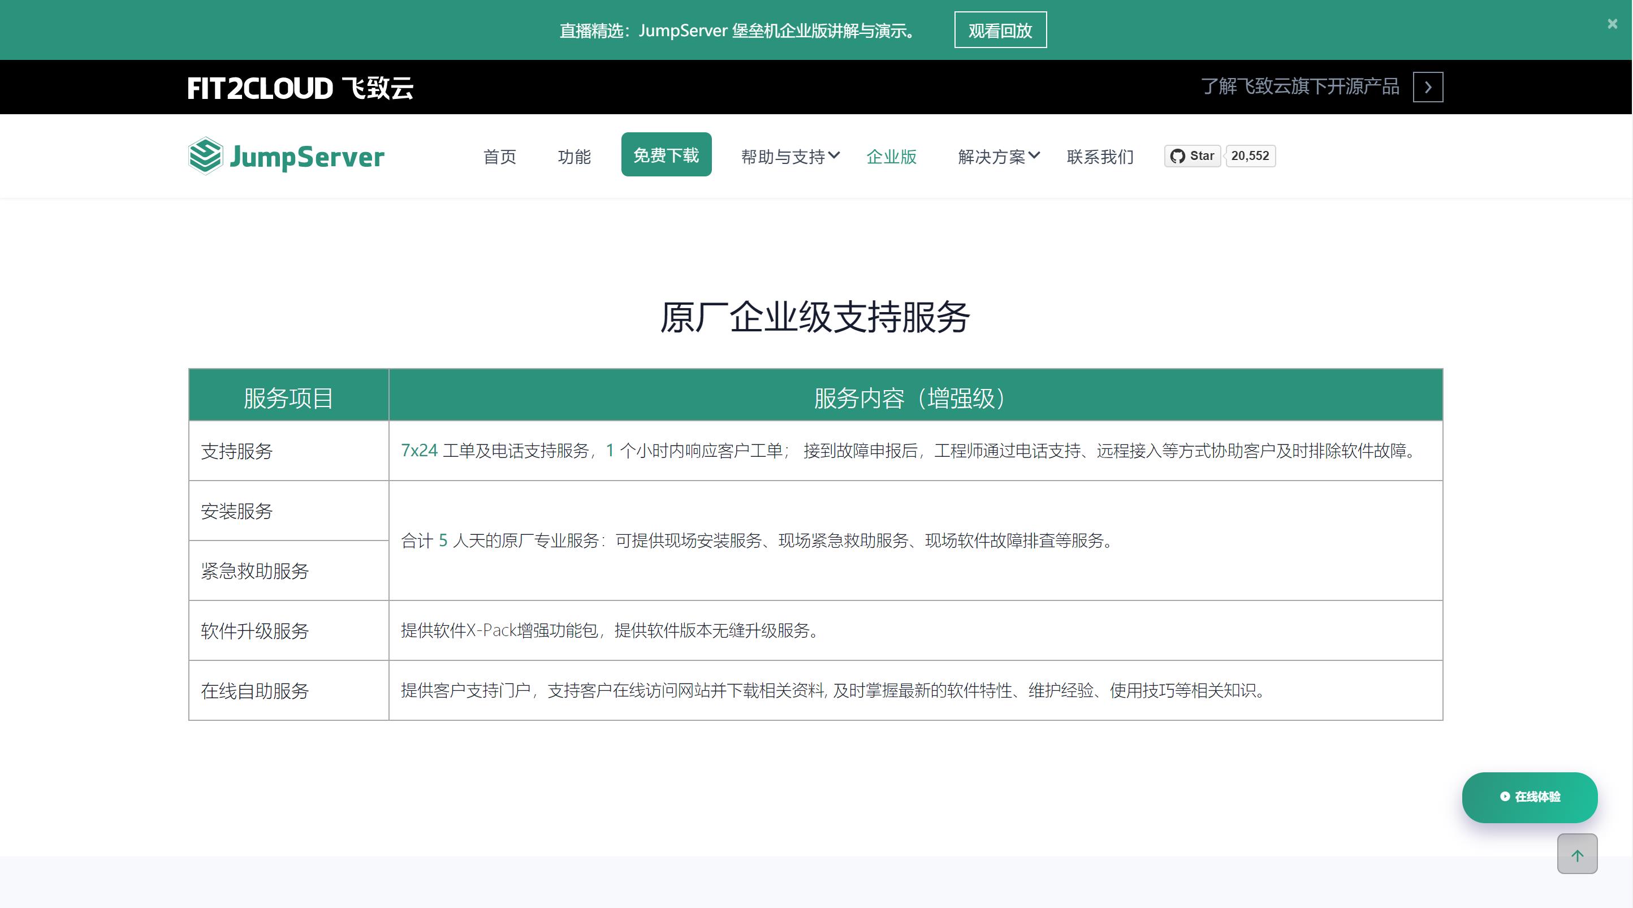Click the 原厂企业级支持服务 heading
Screen dimensions: 1633x908
(815, 317)
